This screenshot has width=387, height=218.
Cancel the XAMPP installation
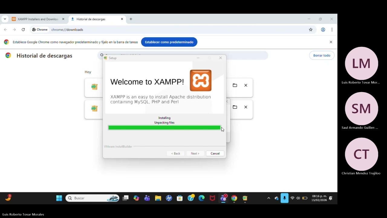pos(215,154)
